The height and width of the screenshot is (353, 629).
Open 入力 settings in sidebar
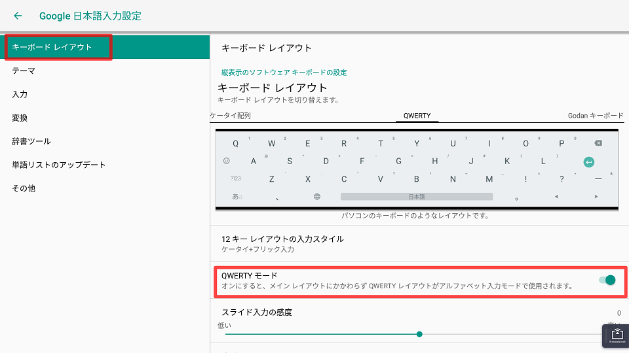tap(105, 94)
